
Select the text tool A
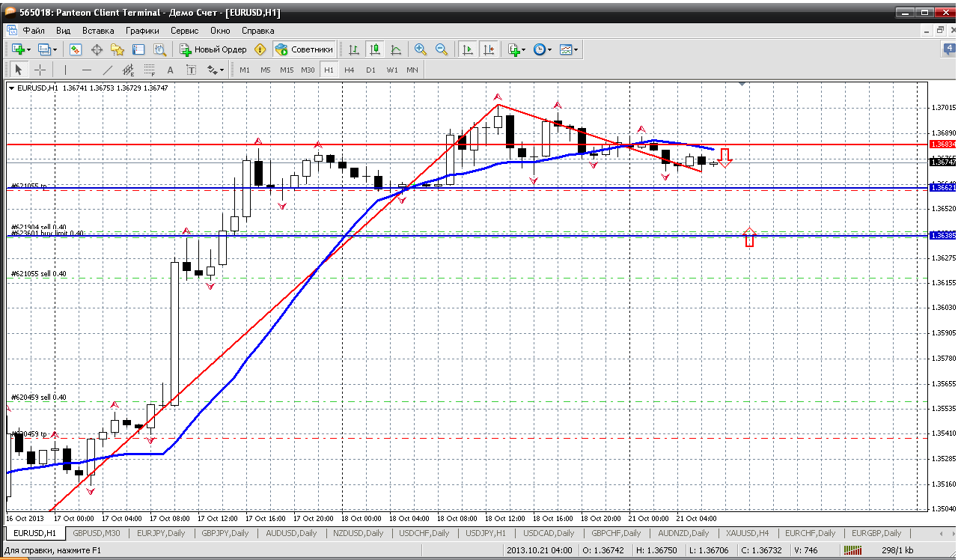coord(171,70)
